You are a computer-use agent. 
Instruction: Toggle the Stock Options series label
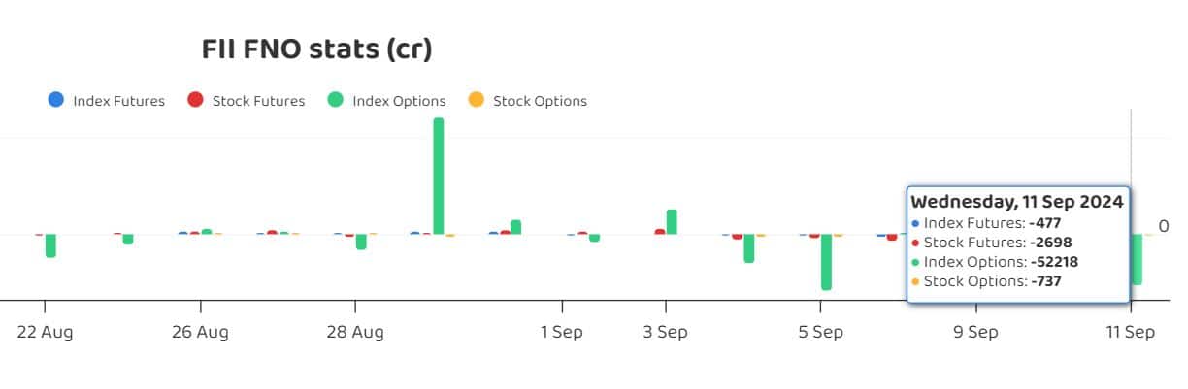click(x=540, y=101)
